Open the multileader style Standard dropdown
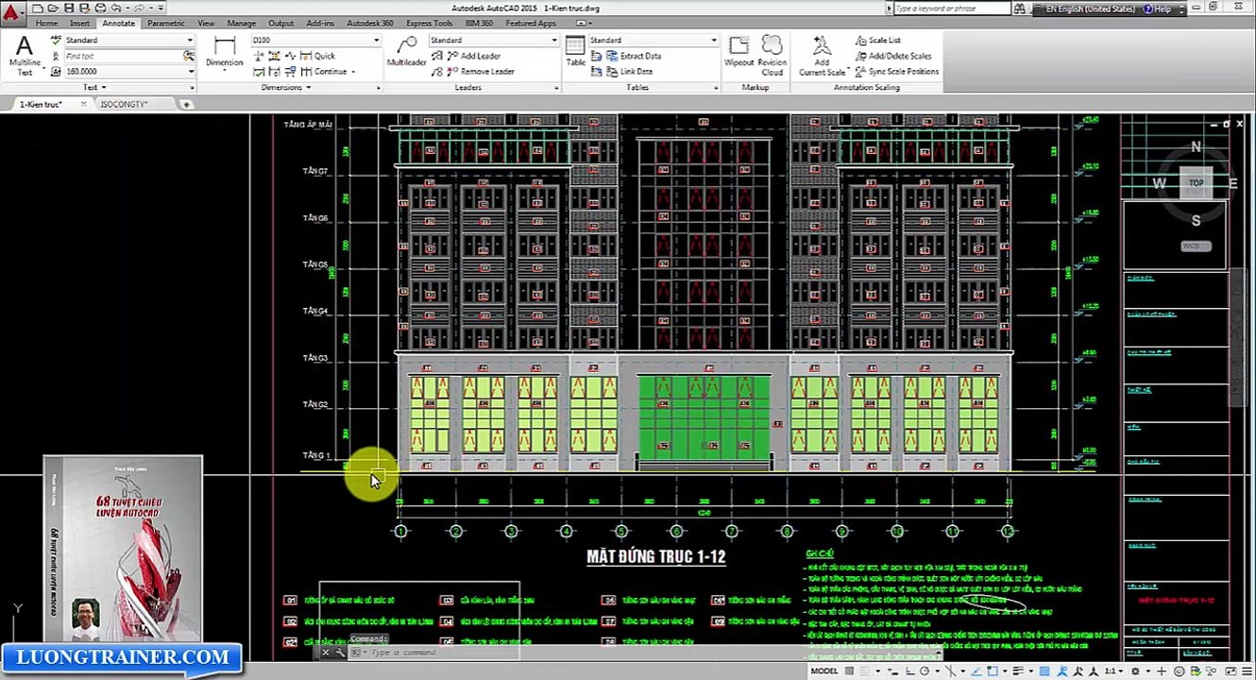Image resolution: width=1256 pixels, height=680 pixels. click(x=553, y=41)
